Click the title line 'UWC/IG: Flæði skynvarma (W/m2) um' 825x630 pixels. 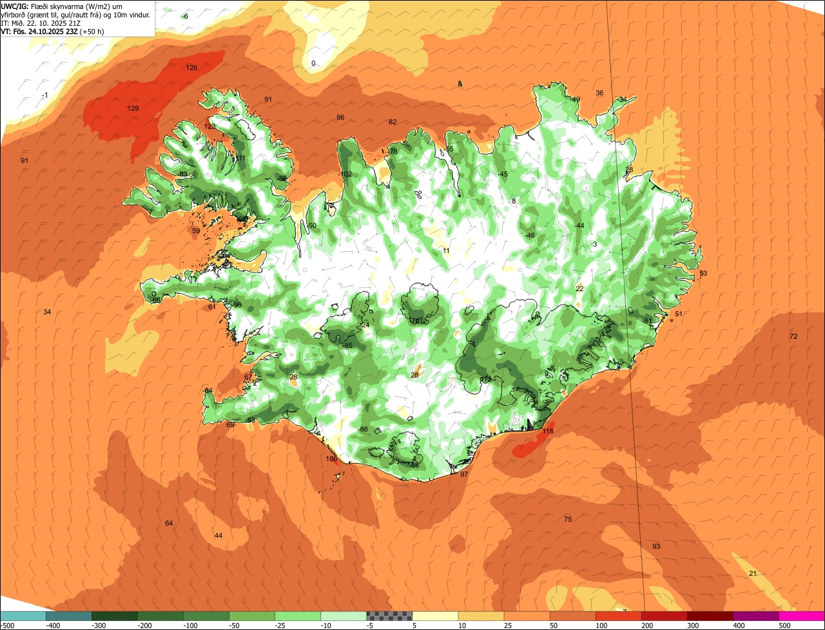pos(62,6)
